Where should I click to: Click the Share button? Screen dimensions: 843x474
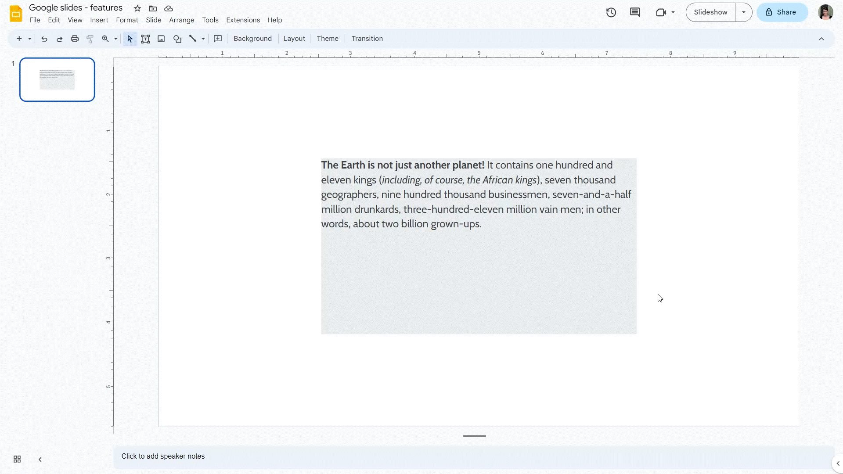(x=781, y=12)
